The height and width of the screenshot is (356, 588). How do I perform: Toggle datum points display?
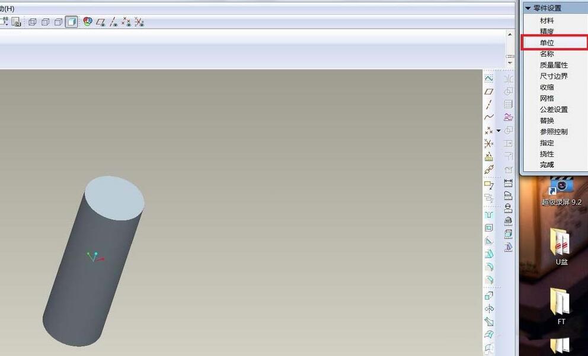[126, 22]
